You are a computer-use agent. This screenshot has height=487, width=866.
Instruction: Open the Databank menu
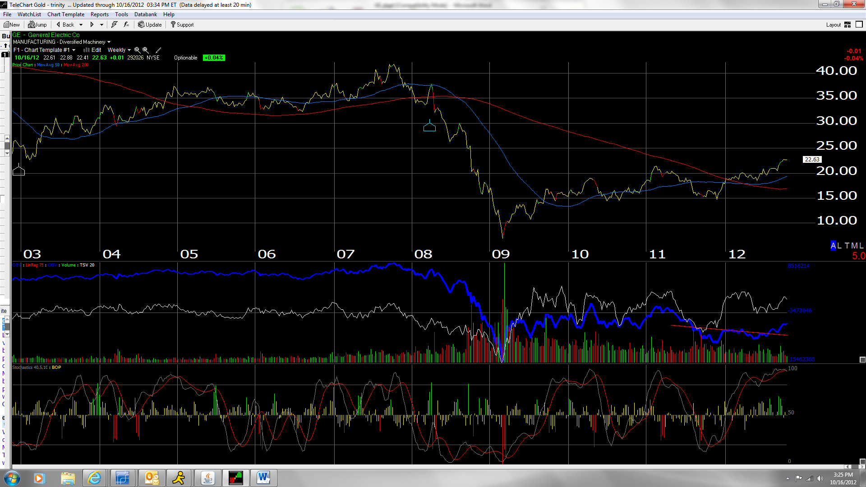[145, 14]
